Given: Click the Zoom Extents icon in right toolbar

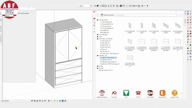Looking at the screenshot, I should (x=188, y=53).
